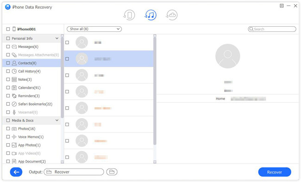Open the menu icon in title bar
This screenshot has height=182, width=301.
coord(282,6)
